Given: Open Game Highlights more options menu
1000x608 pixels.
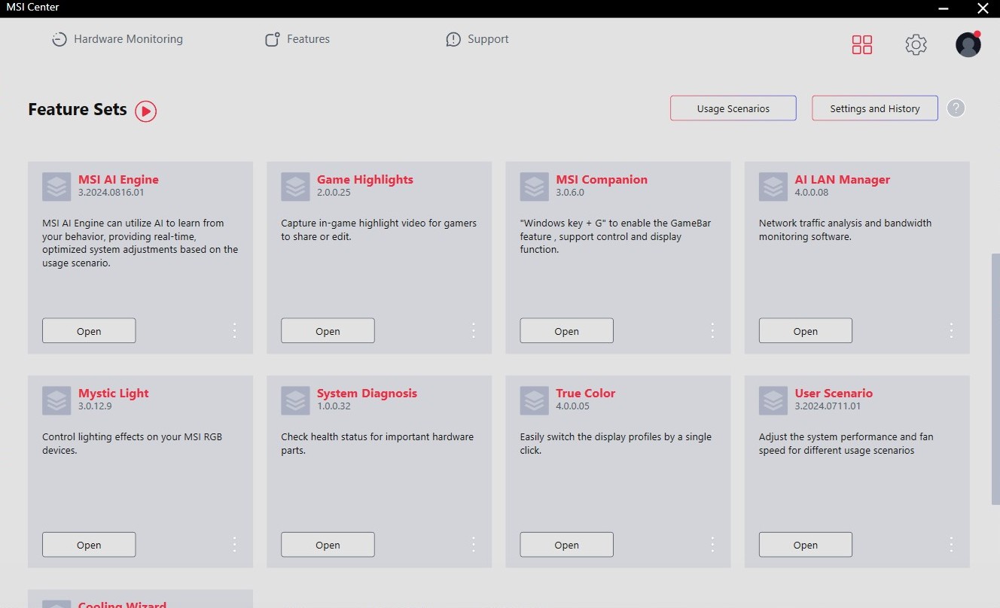Looking at the screenshot, I should (x=474, y=330).
